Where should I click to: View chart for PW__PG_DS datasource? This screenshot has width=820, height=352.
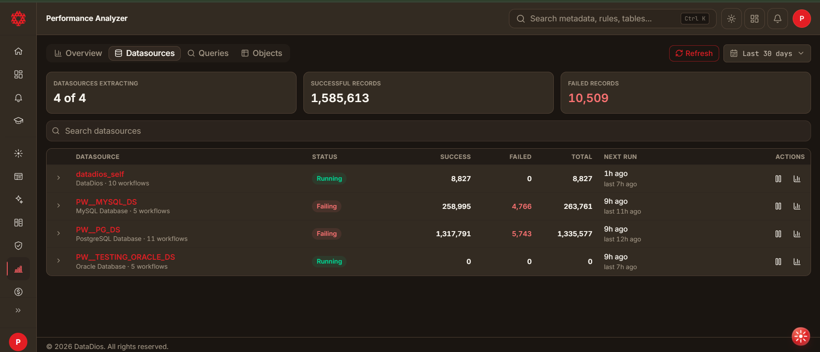[797, 234]
